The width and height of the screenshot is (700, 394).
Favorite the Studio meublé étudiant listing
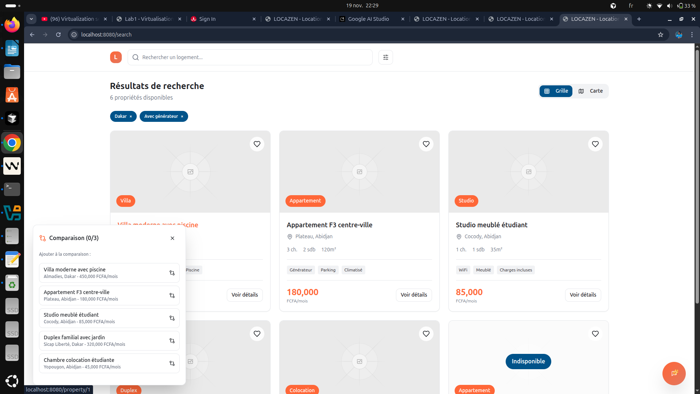pos(595,144)
